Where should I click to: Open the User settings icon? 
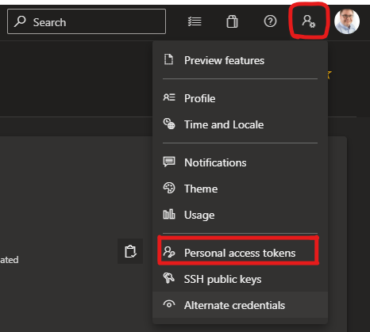point(309,21)
